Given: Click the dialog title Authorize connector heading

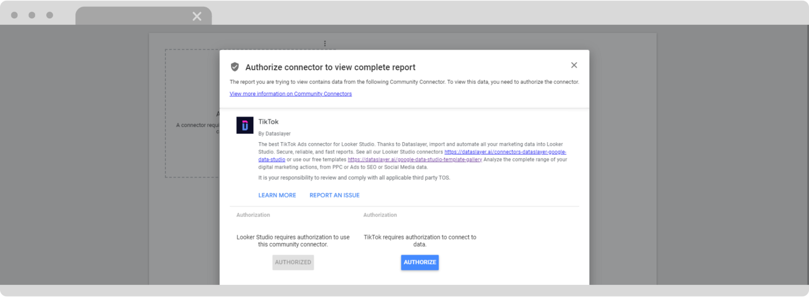Looking at the screenshot, I should coord(330,67).
